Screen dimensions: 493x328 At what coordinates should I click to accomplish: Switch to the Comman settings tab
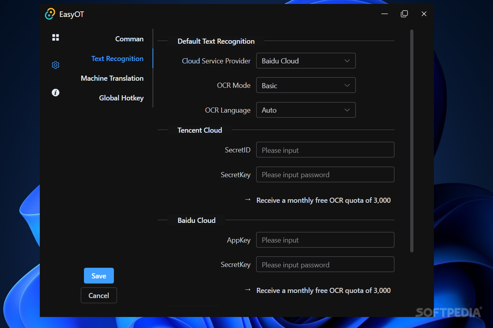click(x=129, y=39)
